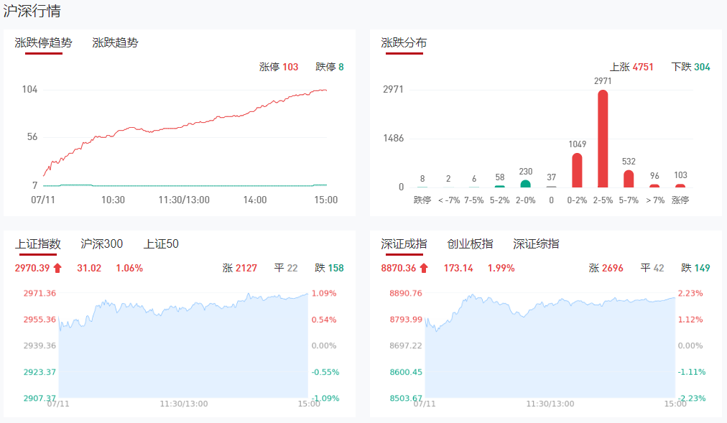
Task: Click the 跌 149 count
Action: (x=695, y=268)
